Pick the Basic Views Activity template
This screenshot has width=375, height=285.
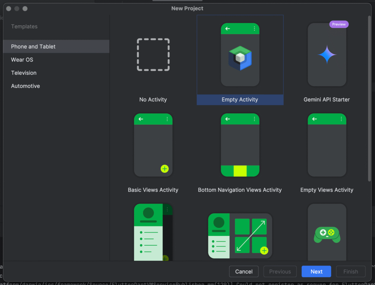[153, 145]
